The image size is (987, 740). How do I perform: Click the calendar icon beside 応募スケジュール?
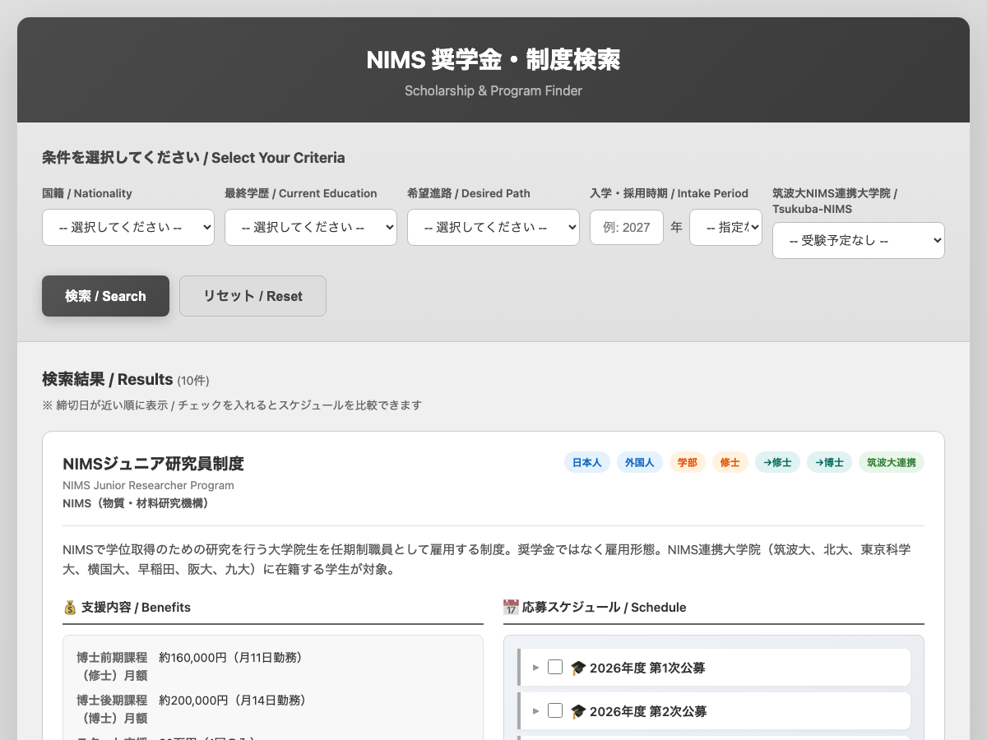click(x=511, y=608)
